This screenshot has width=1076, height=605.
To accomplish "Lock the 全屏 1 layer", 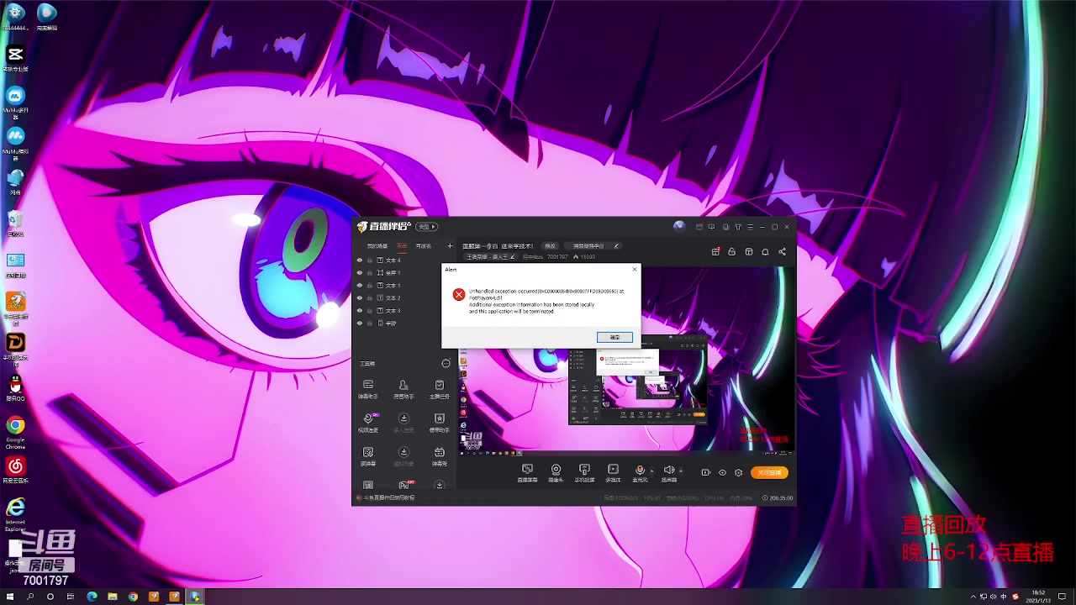I will (x=369, y=273).
